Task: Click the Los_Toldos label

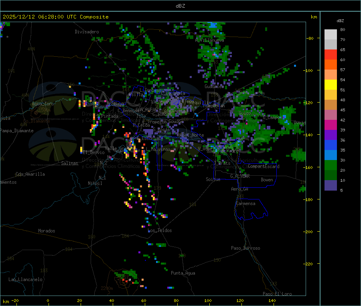Action: (x=160, y=230)
